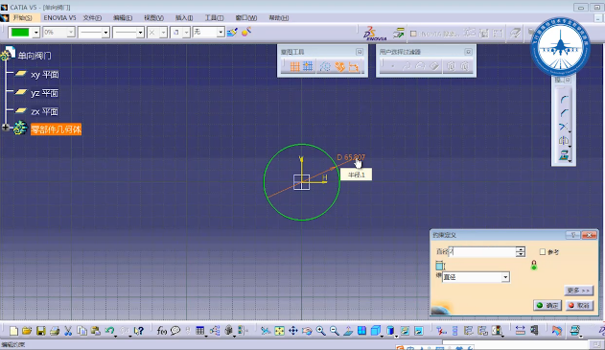
Task: Toggle Snap to Point in sketch tools
Action: (308, 66)
